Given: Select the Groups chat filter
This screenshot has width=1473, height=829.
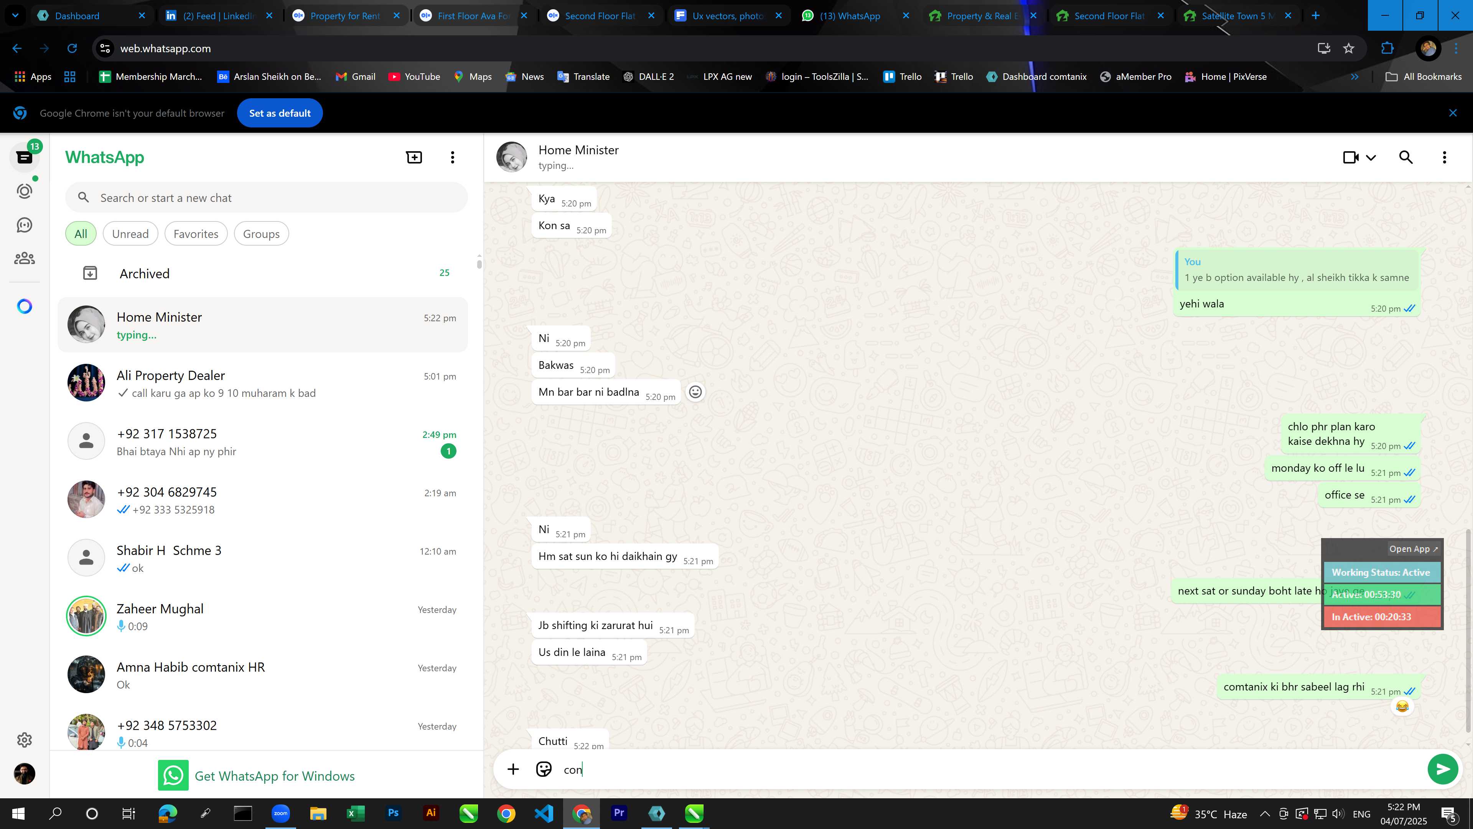Looking at the screenshot, I should tap(261, 234).
